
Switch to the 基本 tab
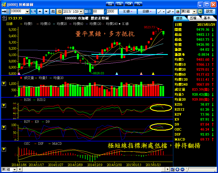tap(207, 18)
